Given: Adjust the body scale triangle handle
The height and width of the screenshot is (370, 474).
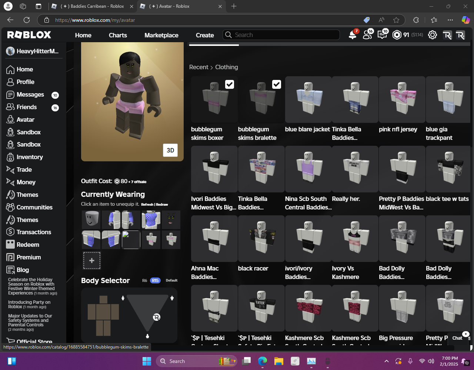Looking at the screenshot, I should click(157, 317).
